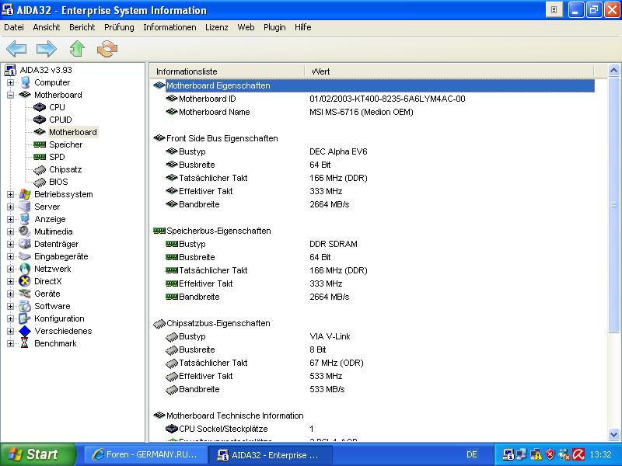Open the Informationen menu

click(169, 27)
